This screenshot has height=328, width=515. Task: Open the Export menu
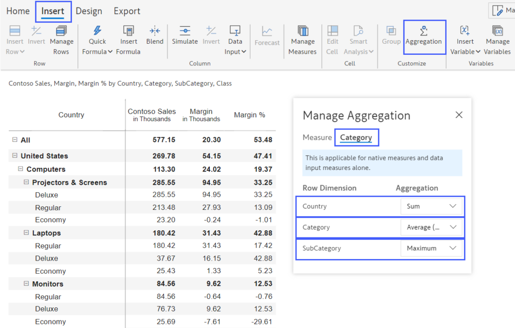126,11
